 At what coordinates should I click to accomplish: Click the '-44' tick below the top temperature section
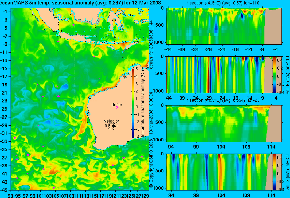(x=168, y=49)
